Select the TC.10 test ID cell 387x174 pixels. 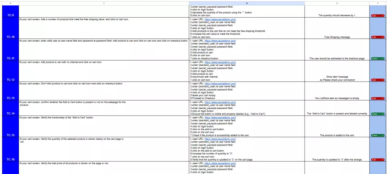(x=10, y=28)
